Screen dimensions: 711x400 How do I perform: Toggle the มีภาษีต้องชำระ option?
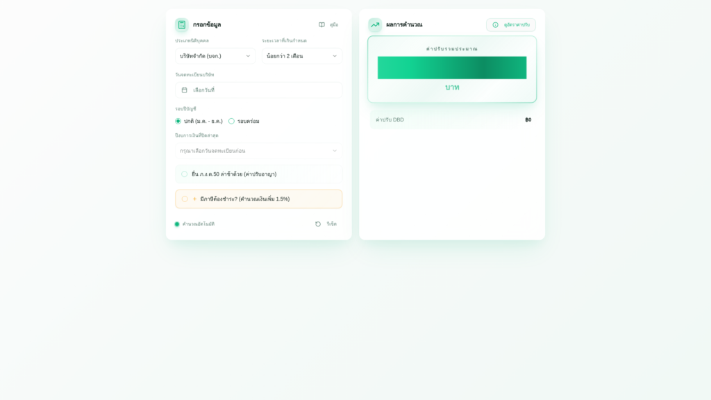tap(184, 199)
